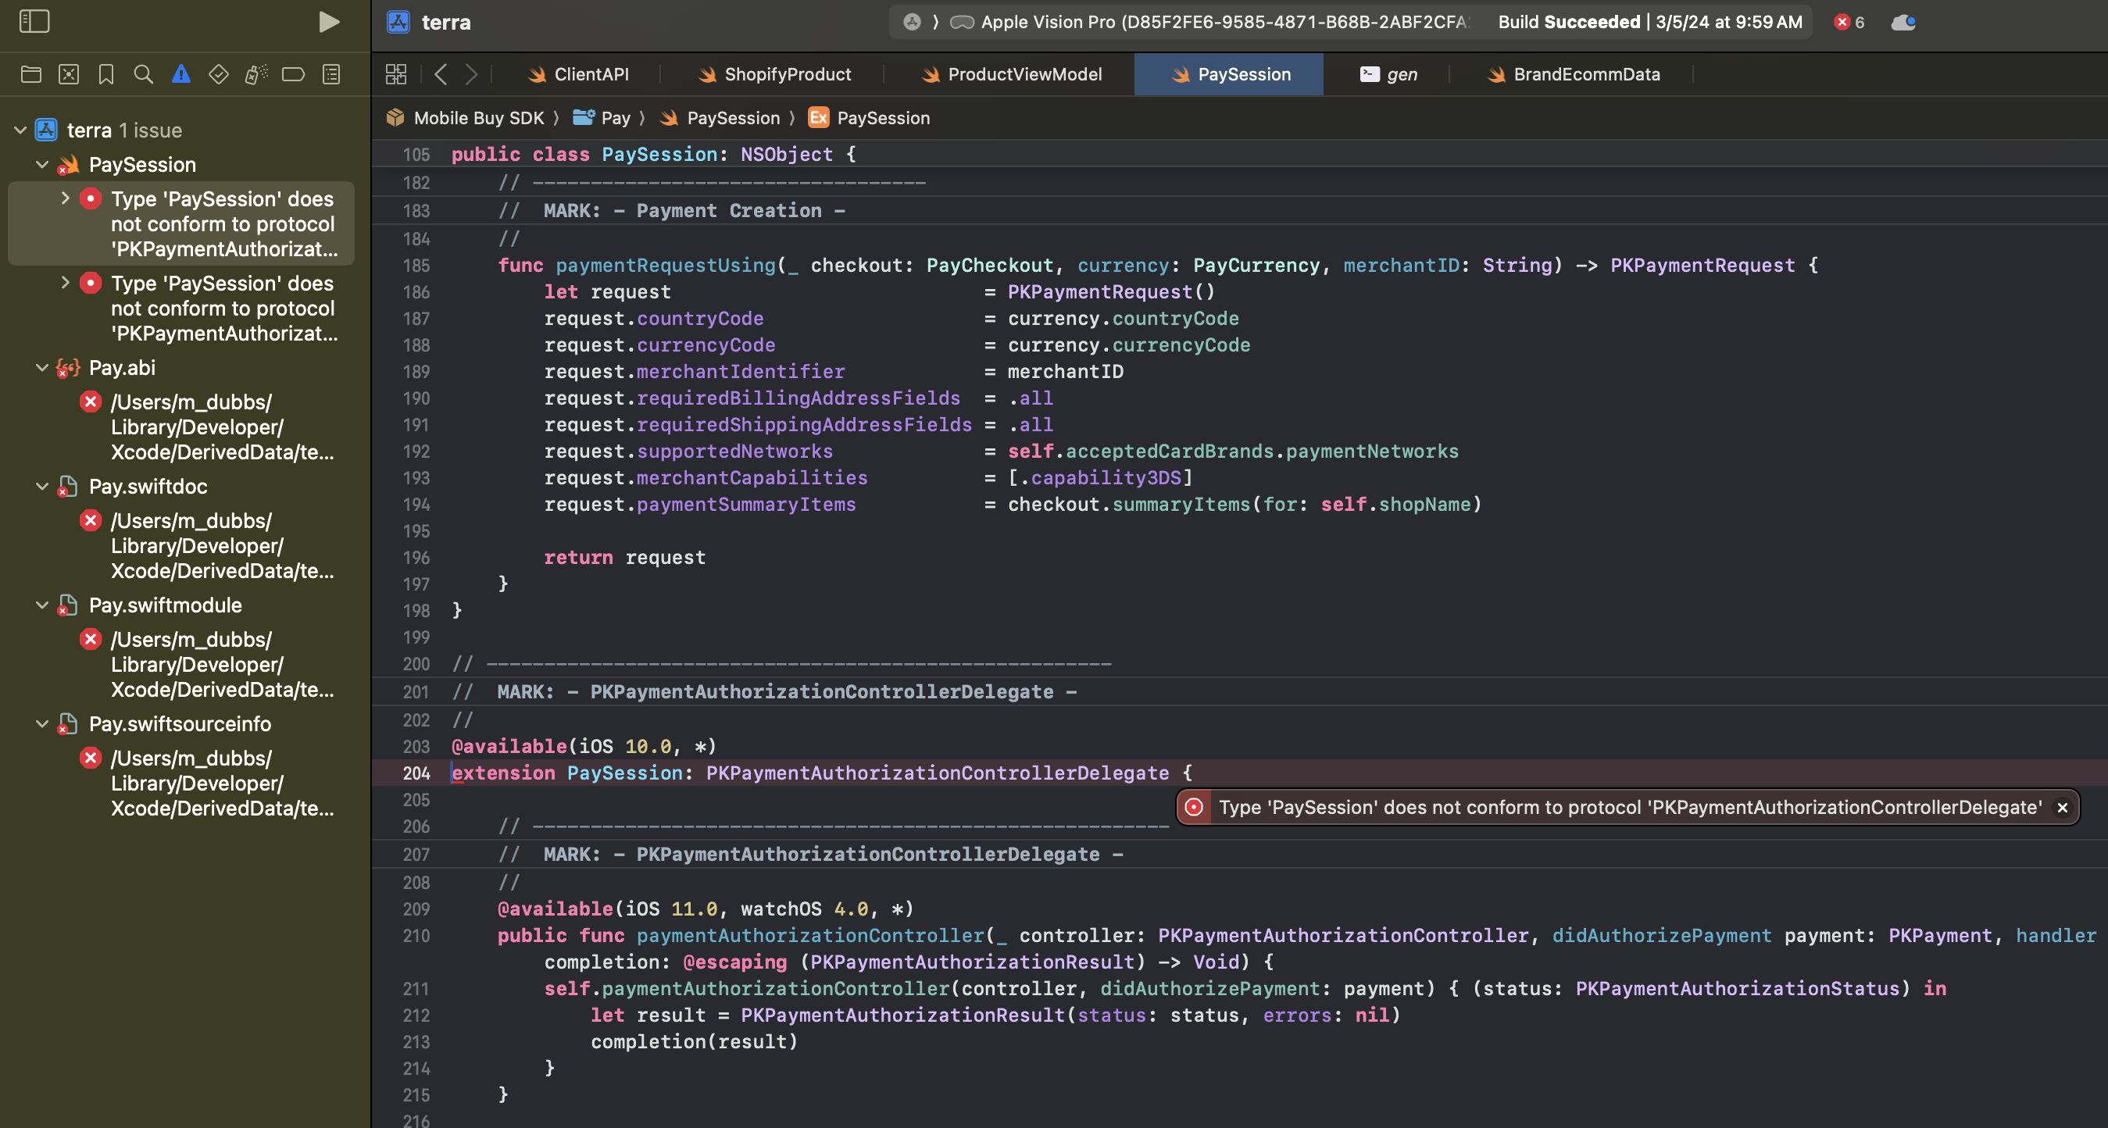The width and height of the screenshot is (2108, 1128).
Task: Open the Project navigator folder icon
Action: [x=31, y=74]
